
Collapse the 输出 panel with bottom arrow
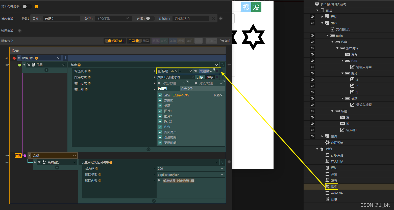click(149, 149)
